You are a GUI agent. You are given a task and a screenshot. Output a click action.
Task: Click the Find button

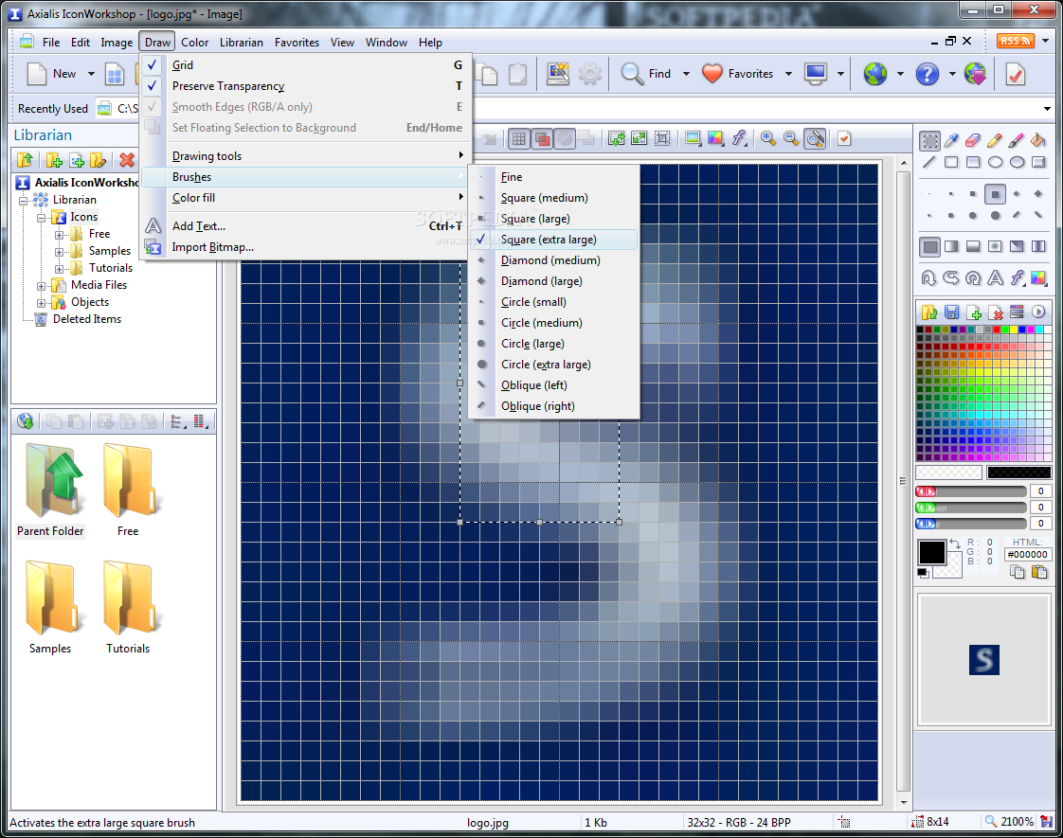pyautogui.click(x=645, y=73)
